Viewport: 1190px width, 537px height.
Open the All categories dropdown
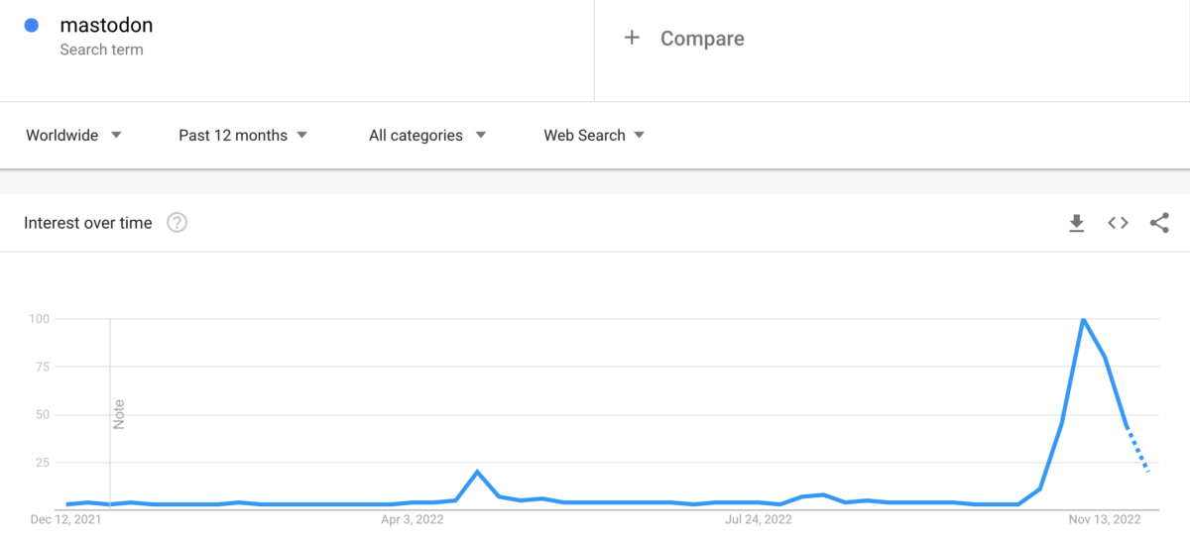[x=427, y=135]
